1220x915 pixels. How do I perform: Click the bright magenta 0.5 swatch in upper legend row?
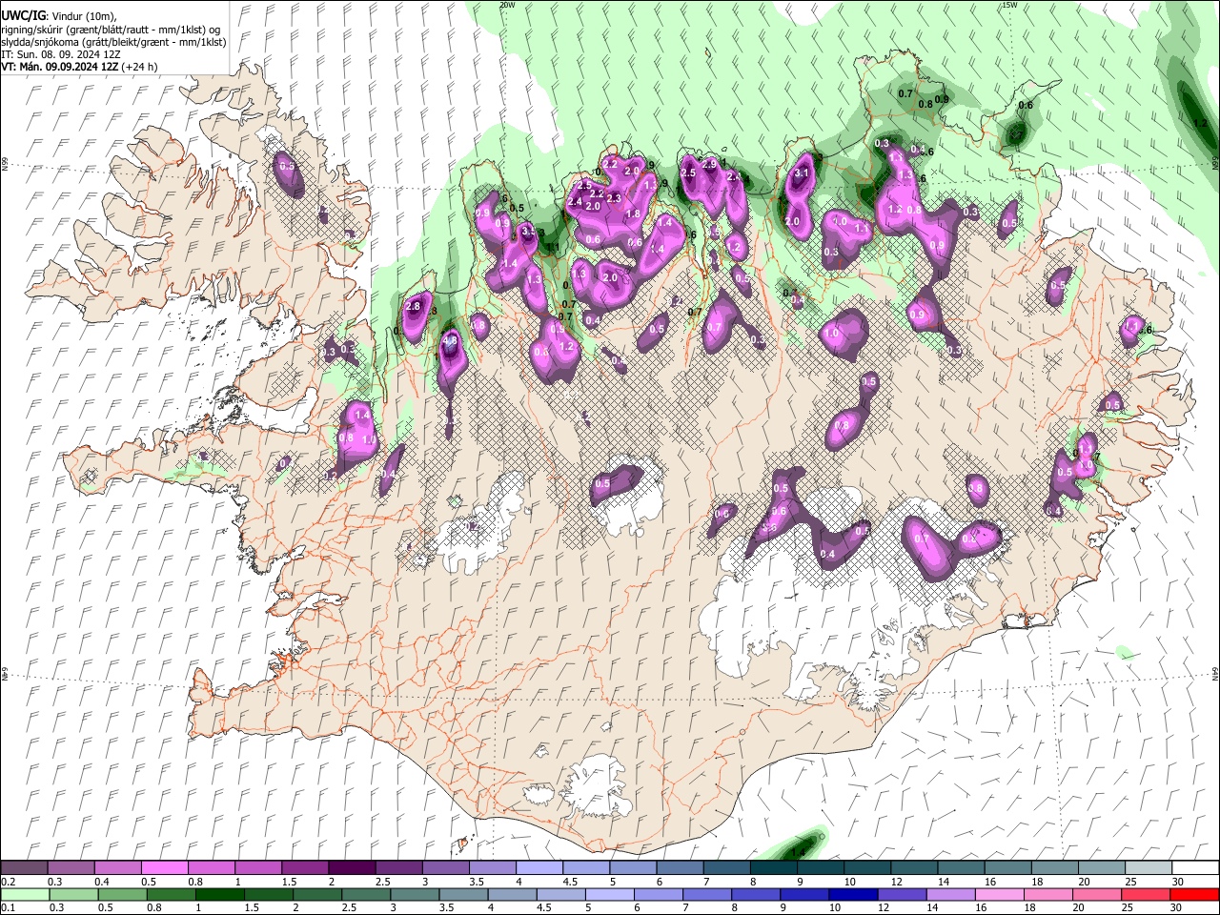pos(164,868)
